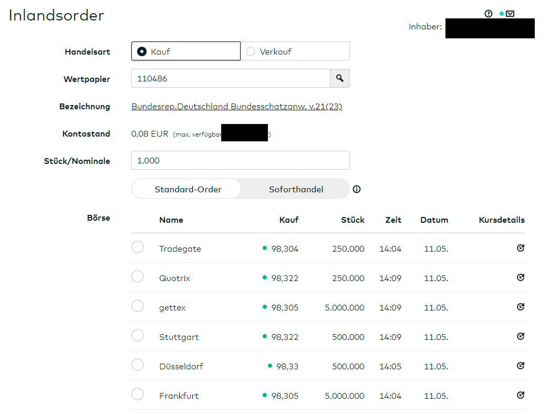Choose Quotrix as exchange
Viewport: 550px width, 414px height.
pyautogui.click(x=138, y=276)
